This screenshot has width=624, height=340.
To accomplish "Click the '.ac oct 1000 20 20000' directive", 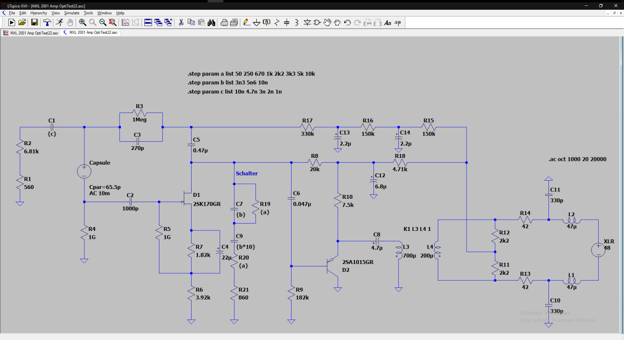I will (578, 159).
